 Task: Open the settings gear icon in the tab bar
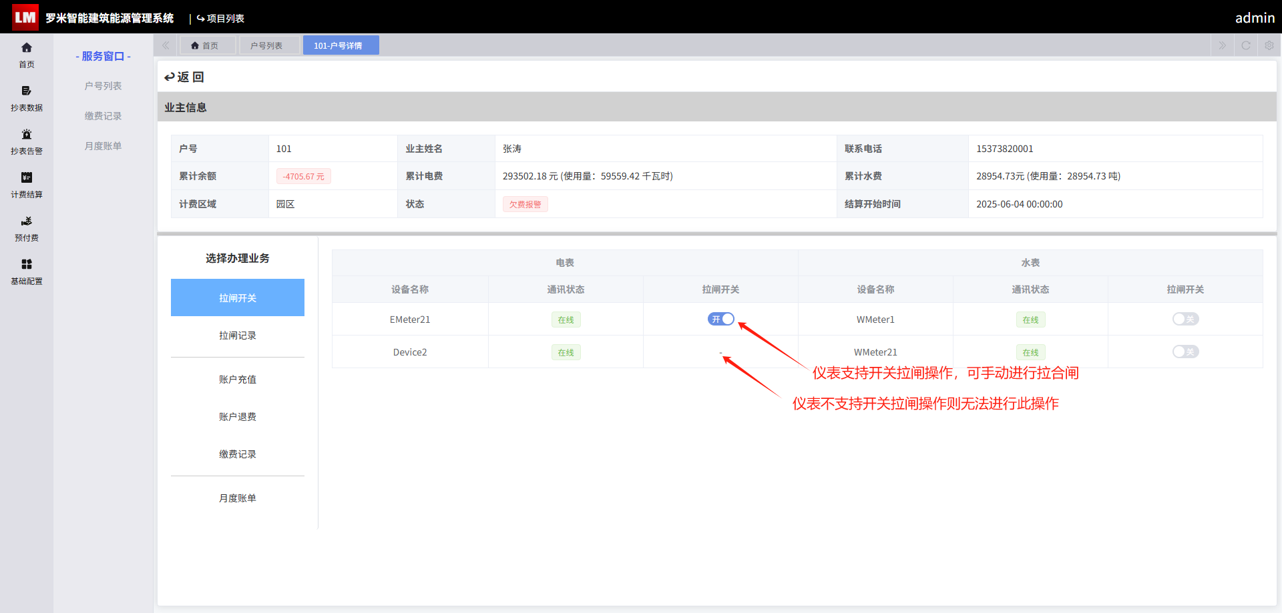click(1269, 45)
